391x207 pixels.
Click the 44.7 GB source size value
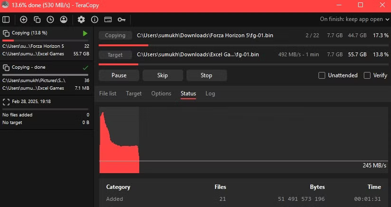pyautogui.click(x=357, y=35)
